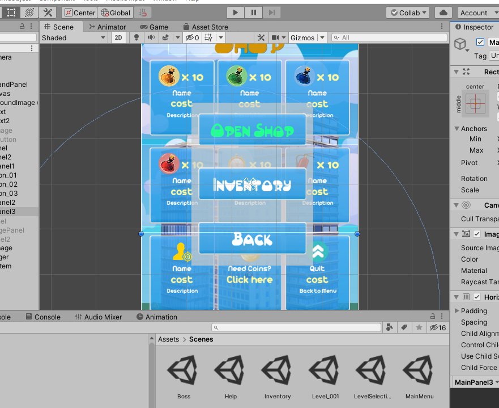499x408 pixels.
Task: Select the Rect Tool in the toolbar
Action: (11, 12)
